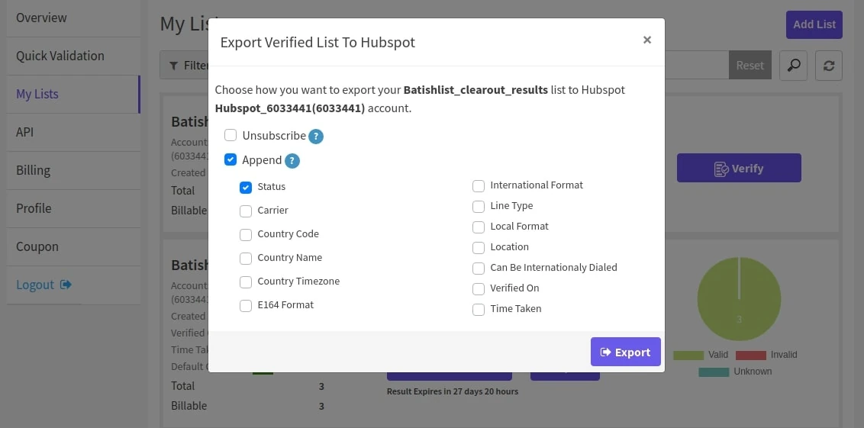
Task: Go to Profile page
Action: (73, 208)
